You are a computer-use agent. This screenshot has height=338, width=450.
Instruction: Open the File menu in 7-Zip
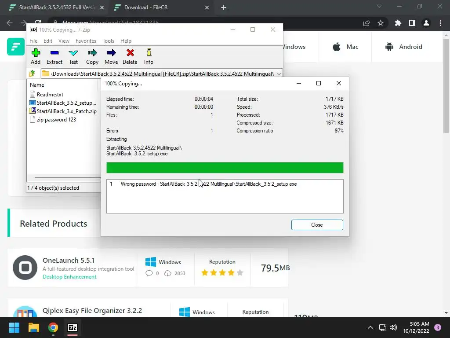coord(33,41)
